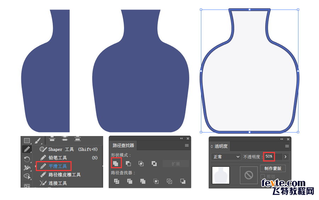Screen dimensions: 319x200
Task: Select the Paintbrush tool
Action: pos(38,141)
